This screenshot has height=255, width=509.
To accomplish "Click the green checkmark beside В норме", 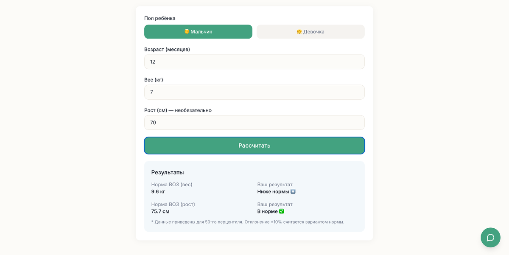I will (282, 211).
